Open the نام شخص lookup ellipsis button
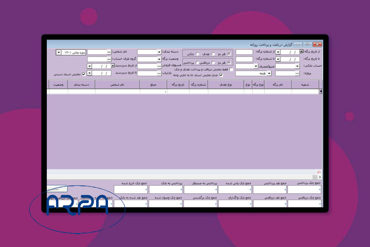Viewport: 370px width, 247px height. 109,52
